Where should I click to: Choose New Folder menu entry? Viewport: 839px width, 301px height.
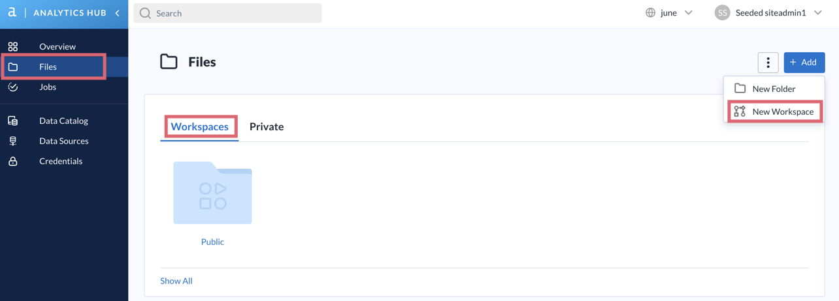point(774,89)
